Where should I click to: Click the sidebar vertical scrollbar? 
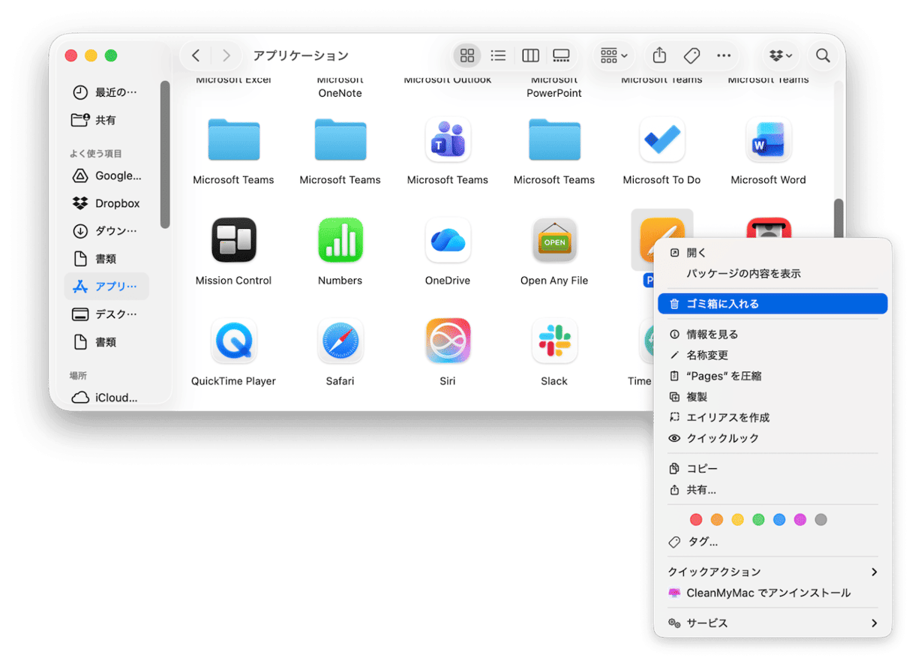(165, 155)
